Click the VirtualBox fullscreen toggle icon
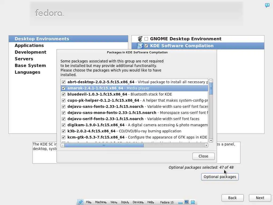The height and width of the screenshot is (205, 273). 186,202
